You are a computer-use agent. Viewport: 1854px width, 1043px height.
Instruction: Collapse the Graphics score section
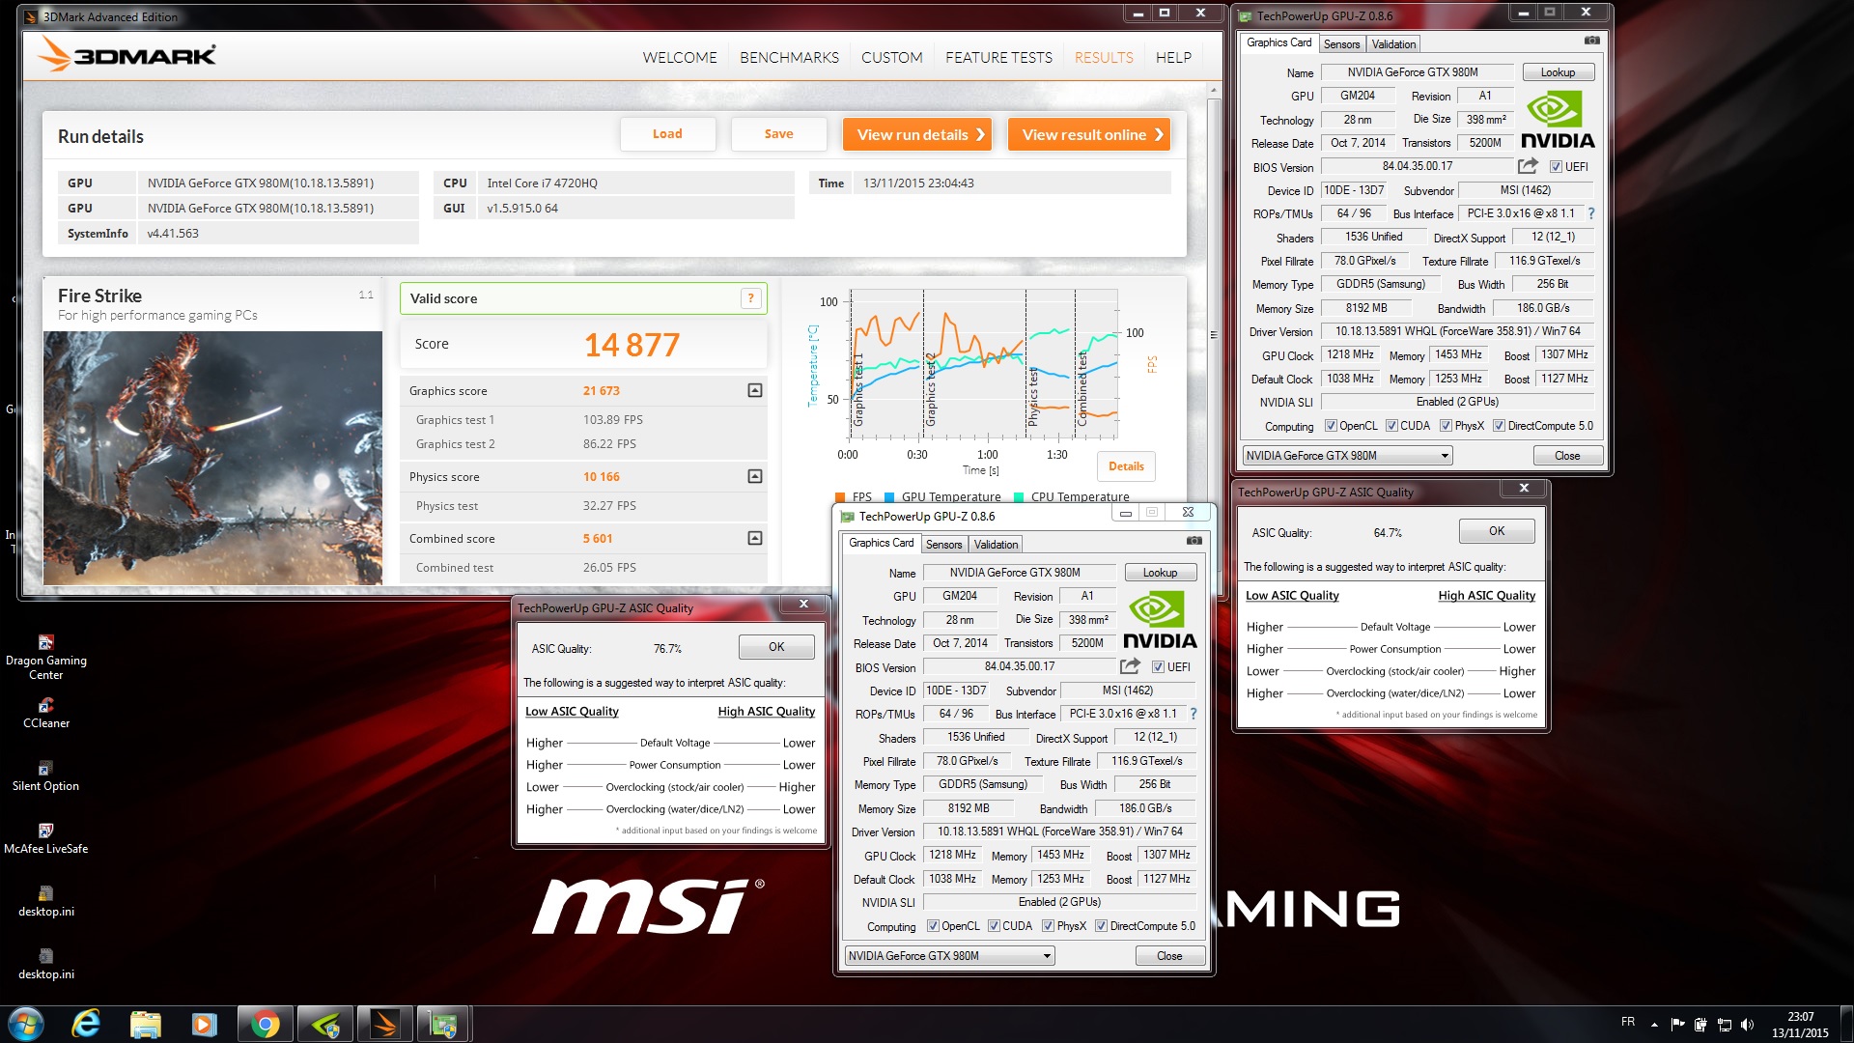coord(755,390)
